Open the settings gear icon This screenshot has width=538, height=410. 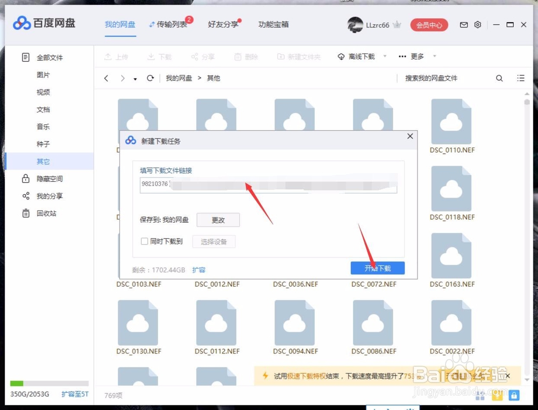(478, 25)
